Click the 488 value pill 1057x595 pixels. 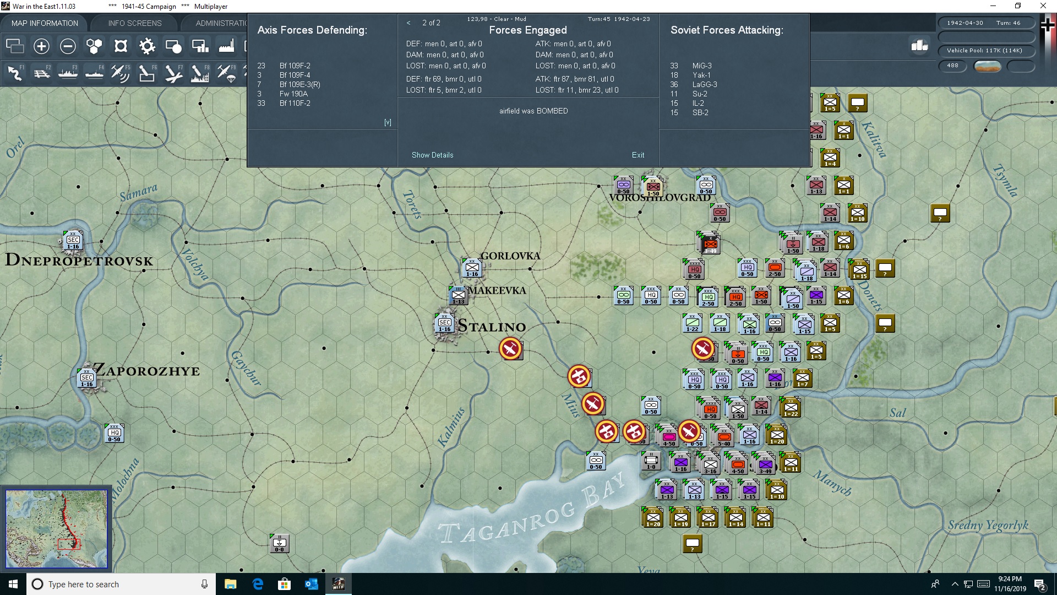pyautogui.click(x=952, y=66)
